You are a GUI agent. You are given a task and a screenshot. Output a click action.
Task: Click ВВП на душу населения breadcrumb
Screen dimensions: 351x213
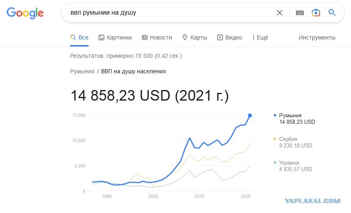point(133,71)
